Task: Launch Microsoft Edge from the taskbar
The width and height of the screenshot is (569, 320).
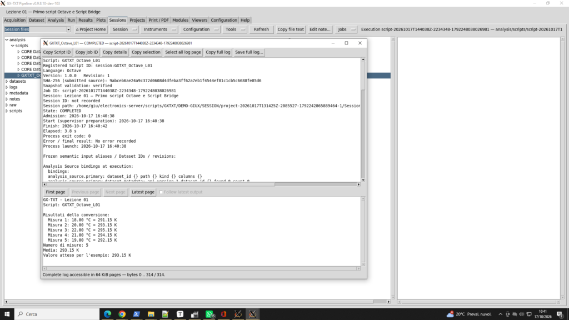Action: 107,314
